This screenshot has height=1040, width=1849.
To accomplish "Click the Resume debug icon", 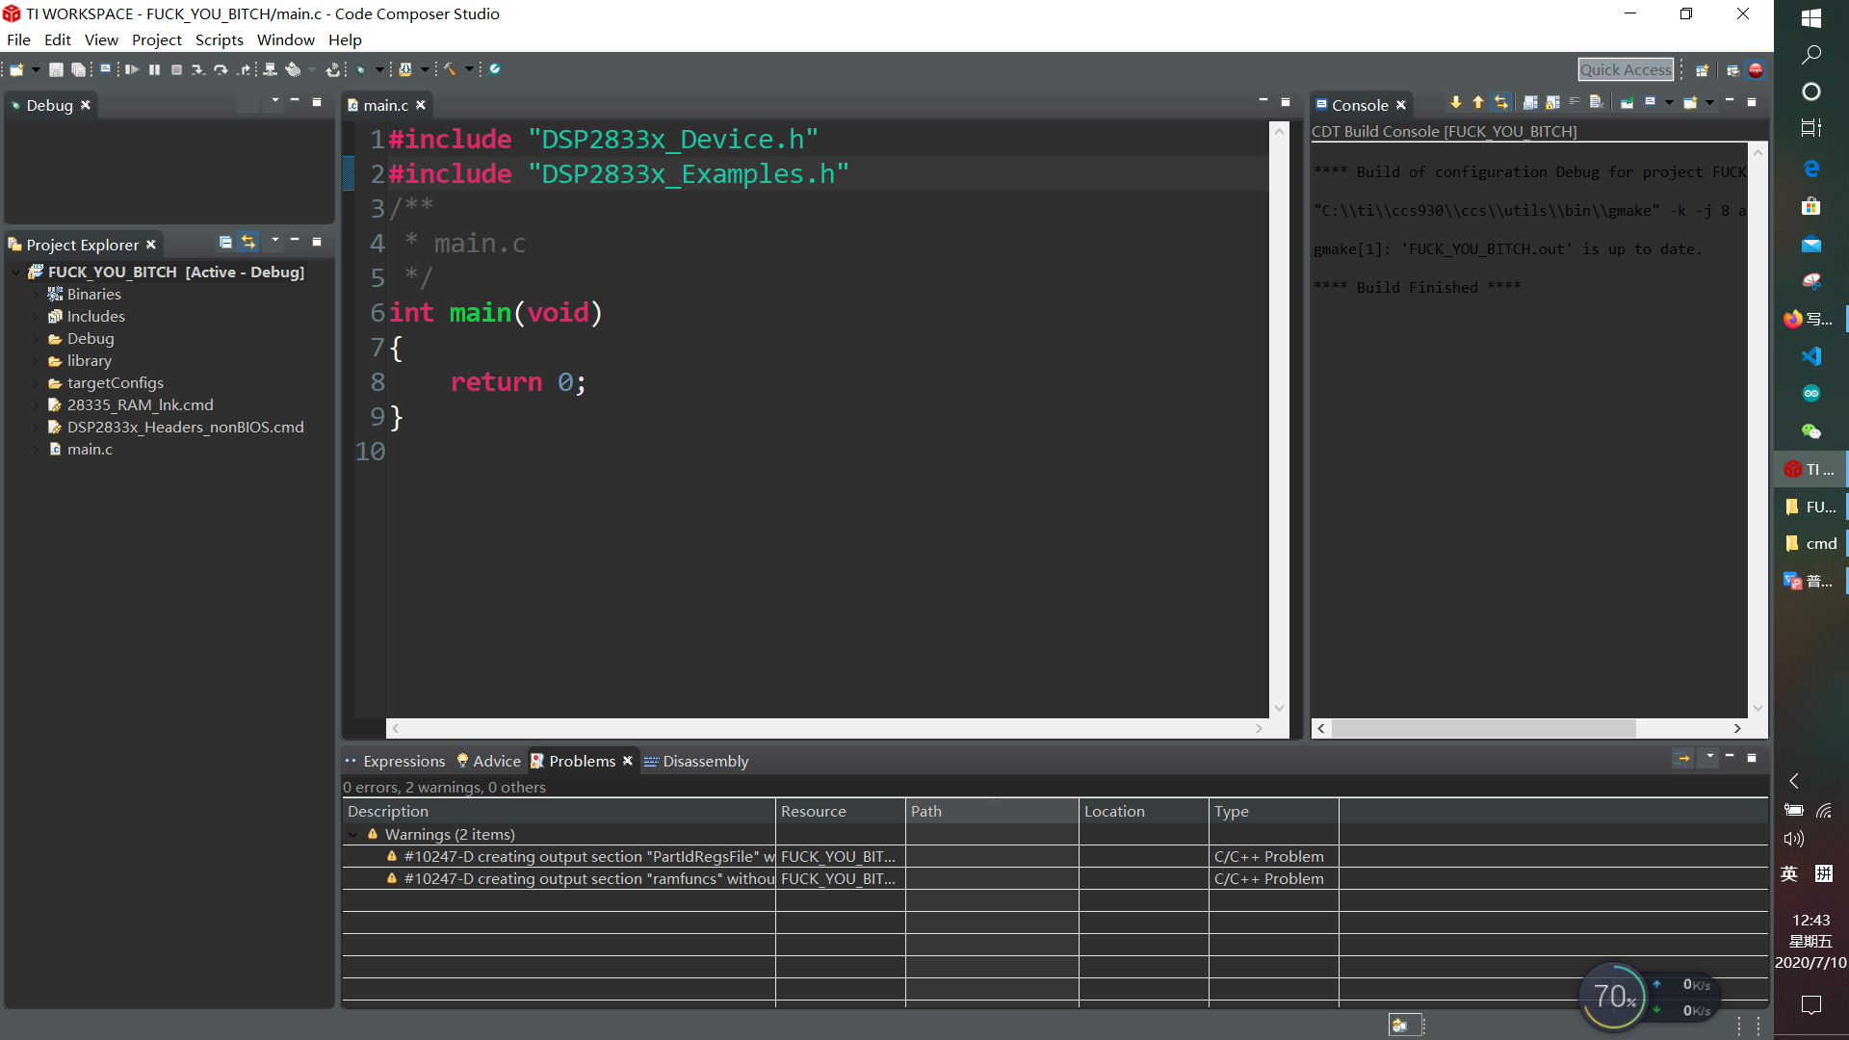I will (x=132, y=69).
